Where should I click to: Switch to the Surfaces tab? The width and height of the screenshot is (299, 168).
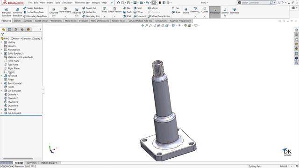coord(28,21)
